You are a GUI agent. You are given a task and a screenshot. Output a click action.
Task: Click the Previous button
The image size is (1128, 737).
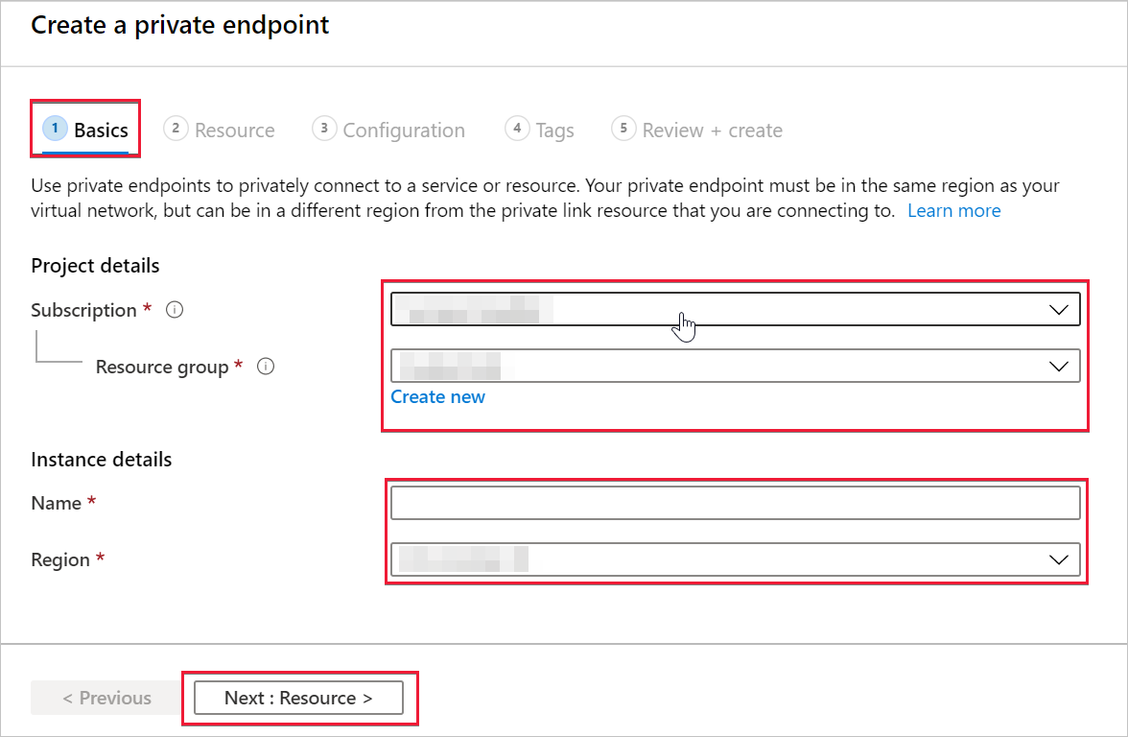click(x=106, y=699)
